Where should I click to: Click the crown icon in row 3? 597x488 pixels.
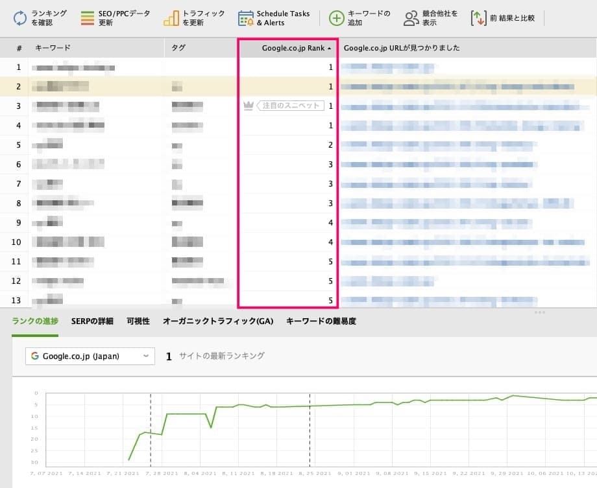point(249,106)
